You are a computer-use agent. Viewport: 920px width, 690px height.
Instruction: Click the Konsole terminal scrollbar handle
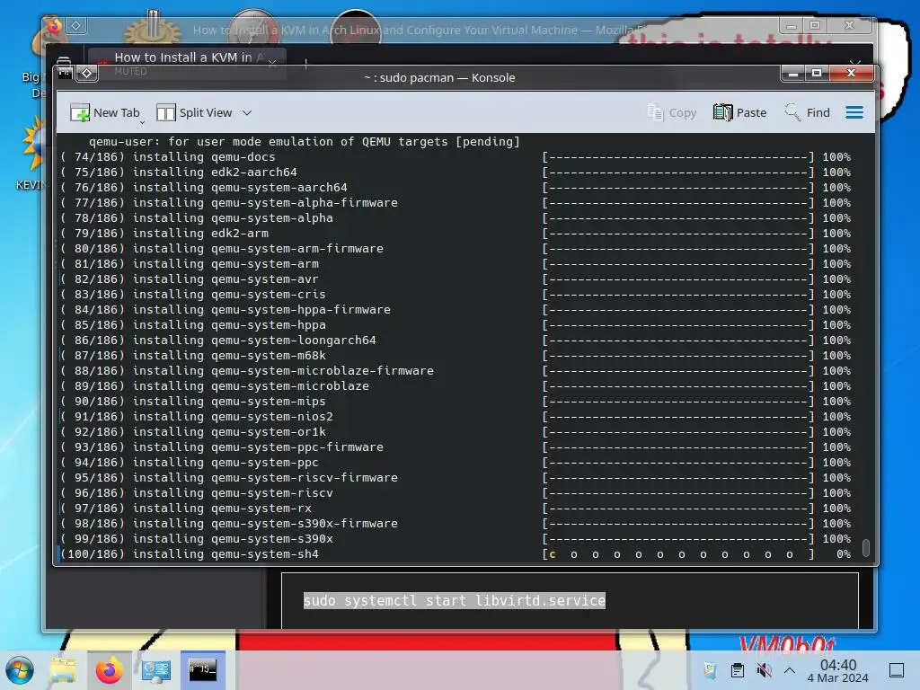pos(865,547)
